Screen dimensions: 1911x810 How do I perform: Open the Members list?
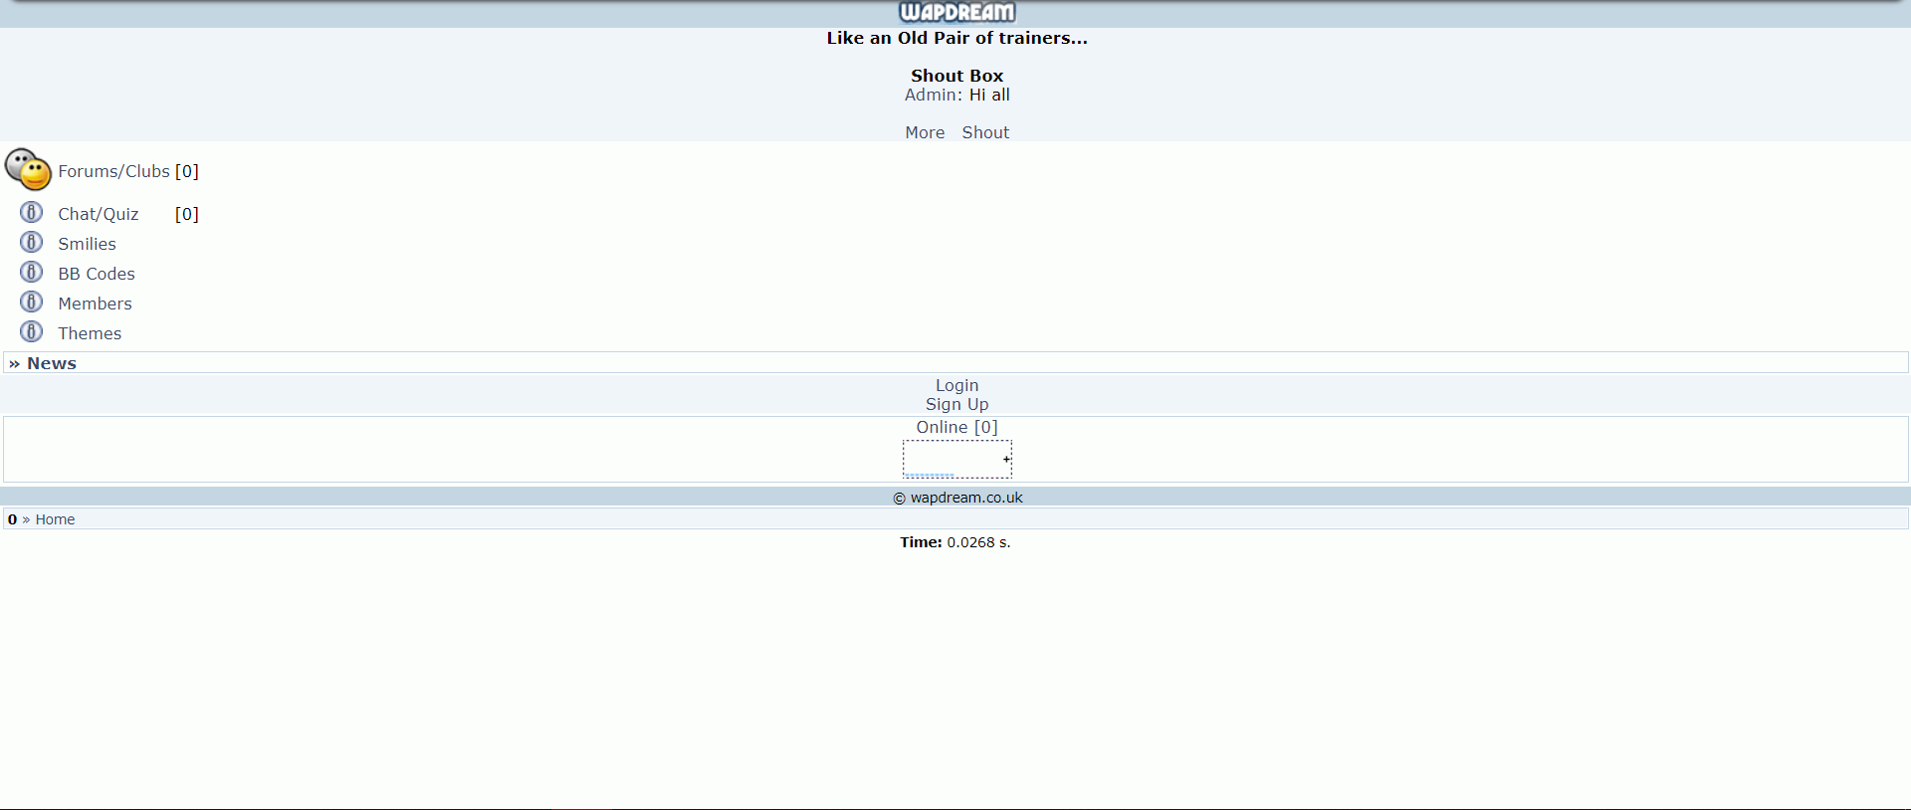pyautogui.click(x=95, y=304)
